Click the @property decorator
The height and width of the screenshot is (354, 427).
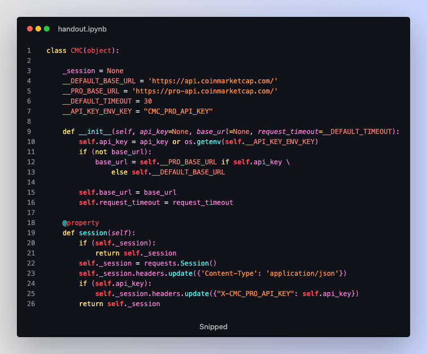[x=80, y=223]
